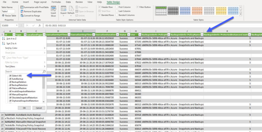Image resolution: width=262 pixels, height=132 pixels.
Task: Switch to the Insert tab
Action: pos(26,2)
